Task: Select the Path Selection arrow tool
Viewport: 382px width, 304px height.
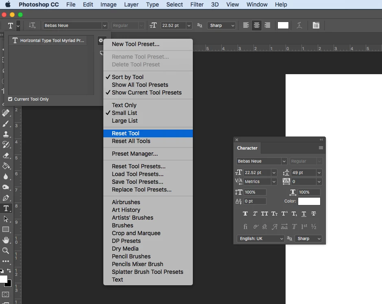Action: [x=6, y=219]
